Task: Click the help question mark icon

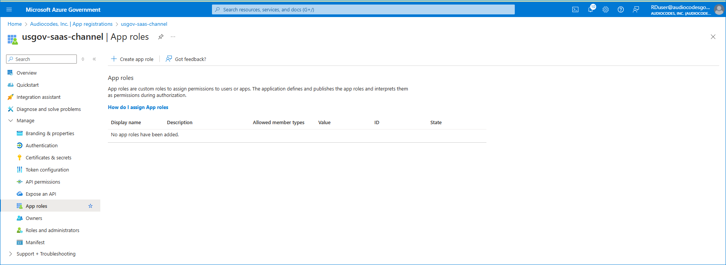Action: click(x=621, y=10)
